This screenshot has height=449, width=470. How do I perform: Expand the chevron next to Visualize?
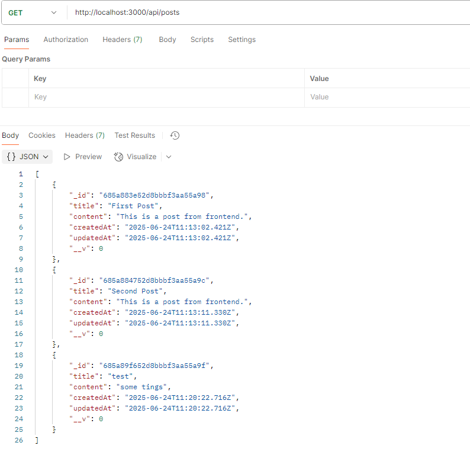coord(169,157)
